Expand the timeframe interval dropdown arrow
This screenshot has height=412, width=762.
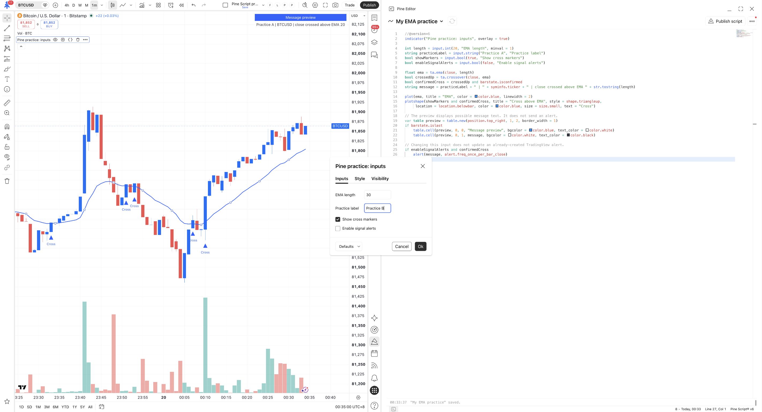(x=102, y=5)
